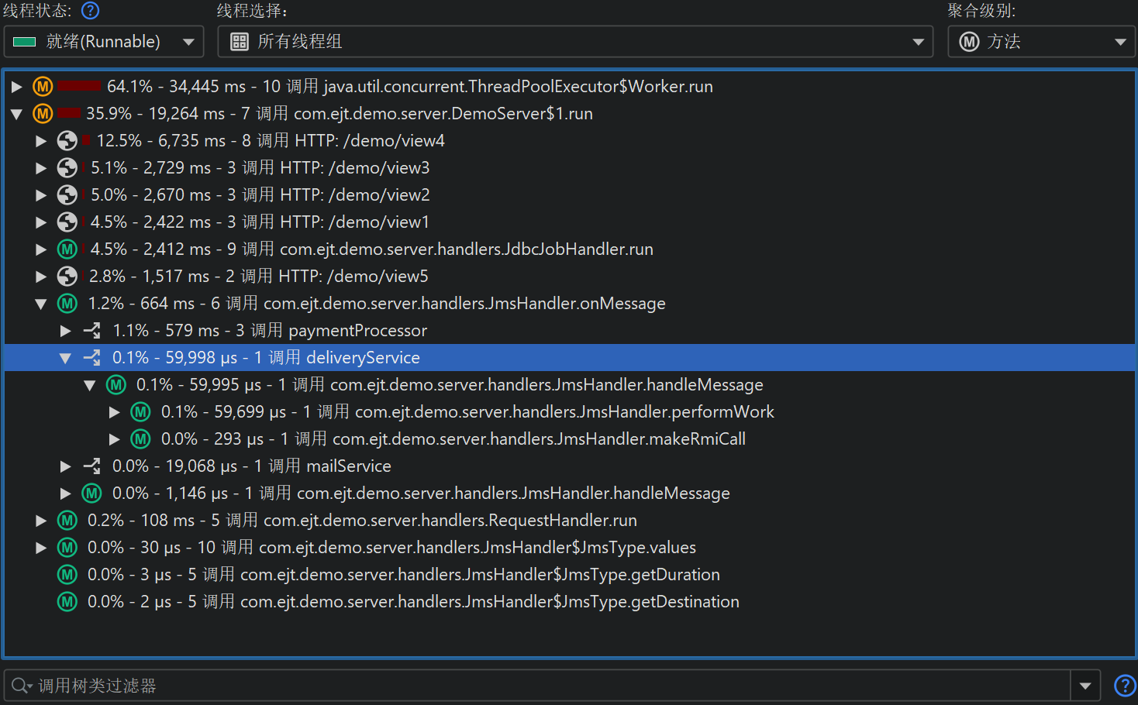Click the deliveryService split-request icon
Image resolution: width=1138 pixels, height=705 pixels.
(x=92, y=358)
